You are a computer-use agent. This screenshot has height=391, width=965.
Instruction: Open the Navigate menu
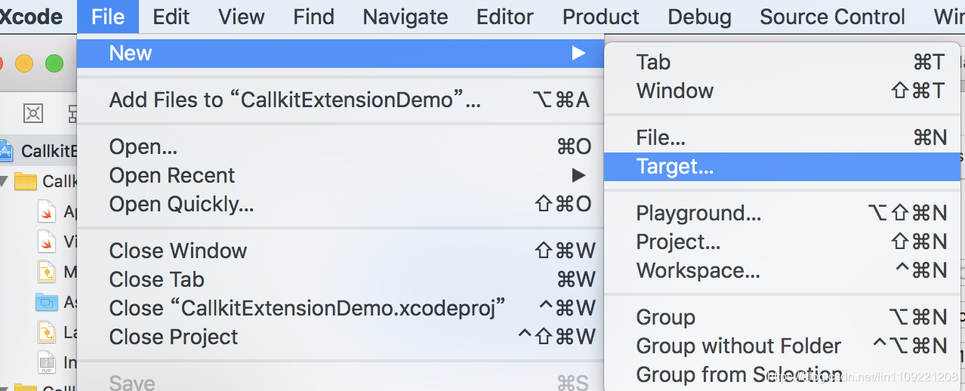[x=405, y=17]
